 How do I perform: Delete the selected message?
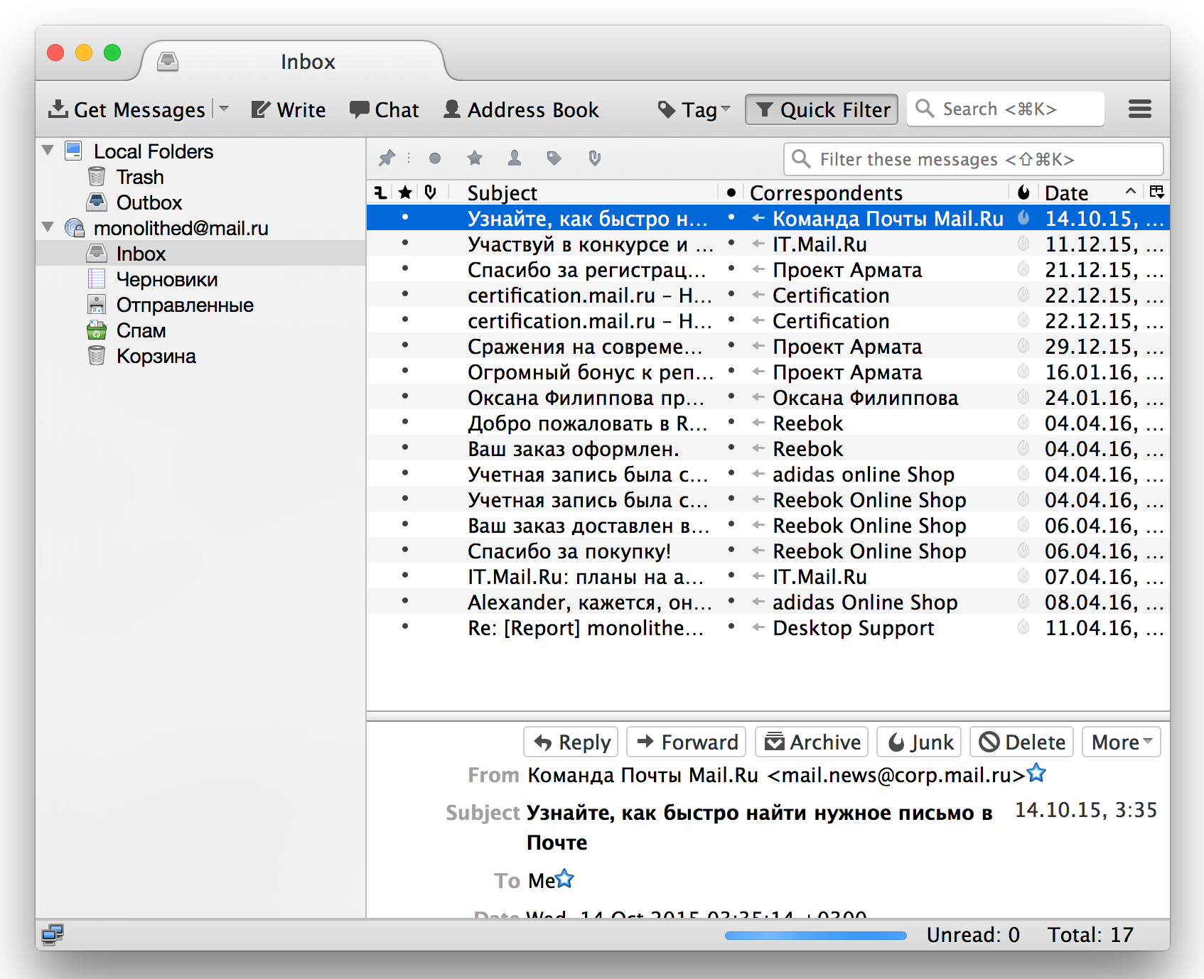pyautogui.click(x=1021, y=742)
